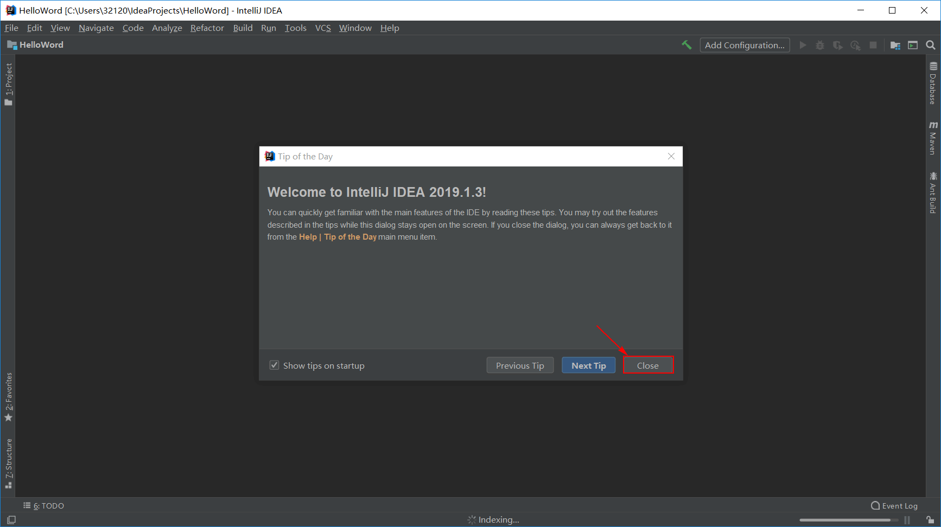Click the Debug bug icon

820,45
